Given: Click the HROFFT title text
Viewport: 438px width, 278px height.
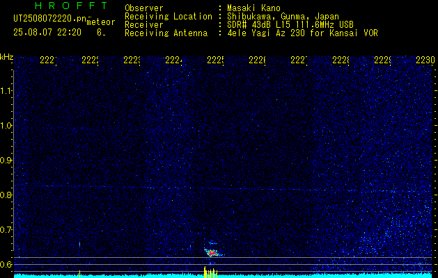Looking at the screenshot, I should (x=71, y=6).
